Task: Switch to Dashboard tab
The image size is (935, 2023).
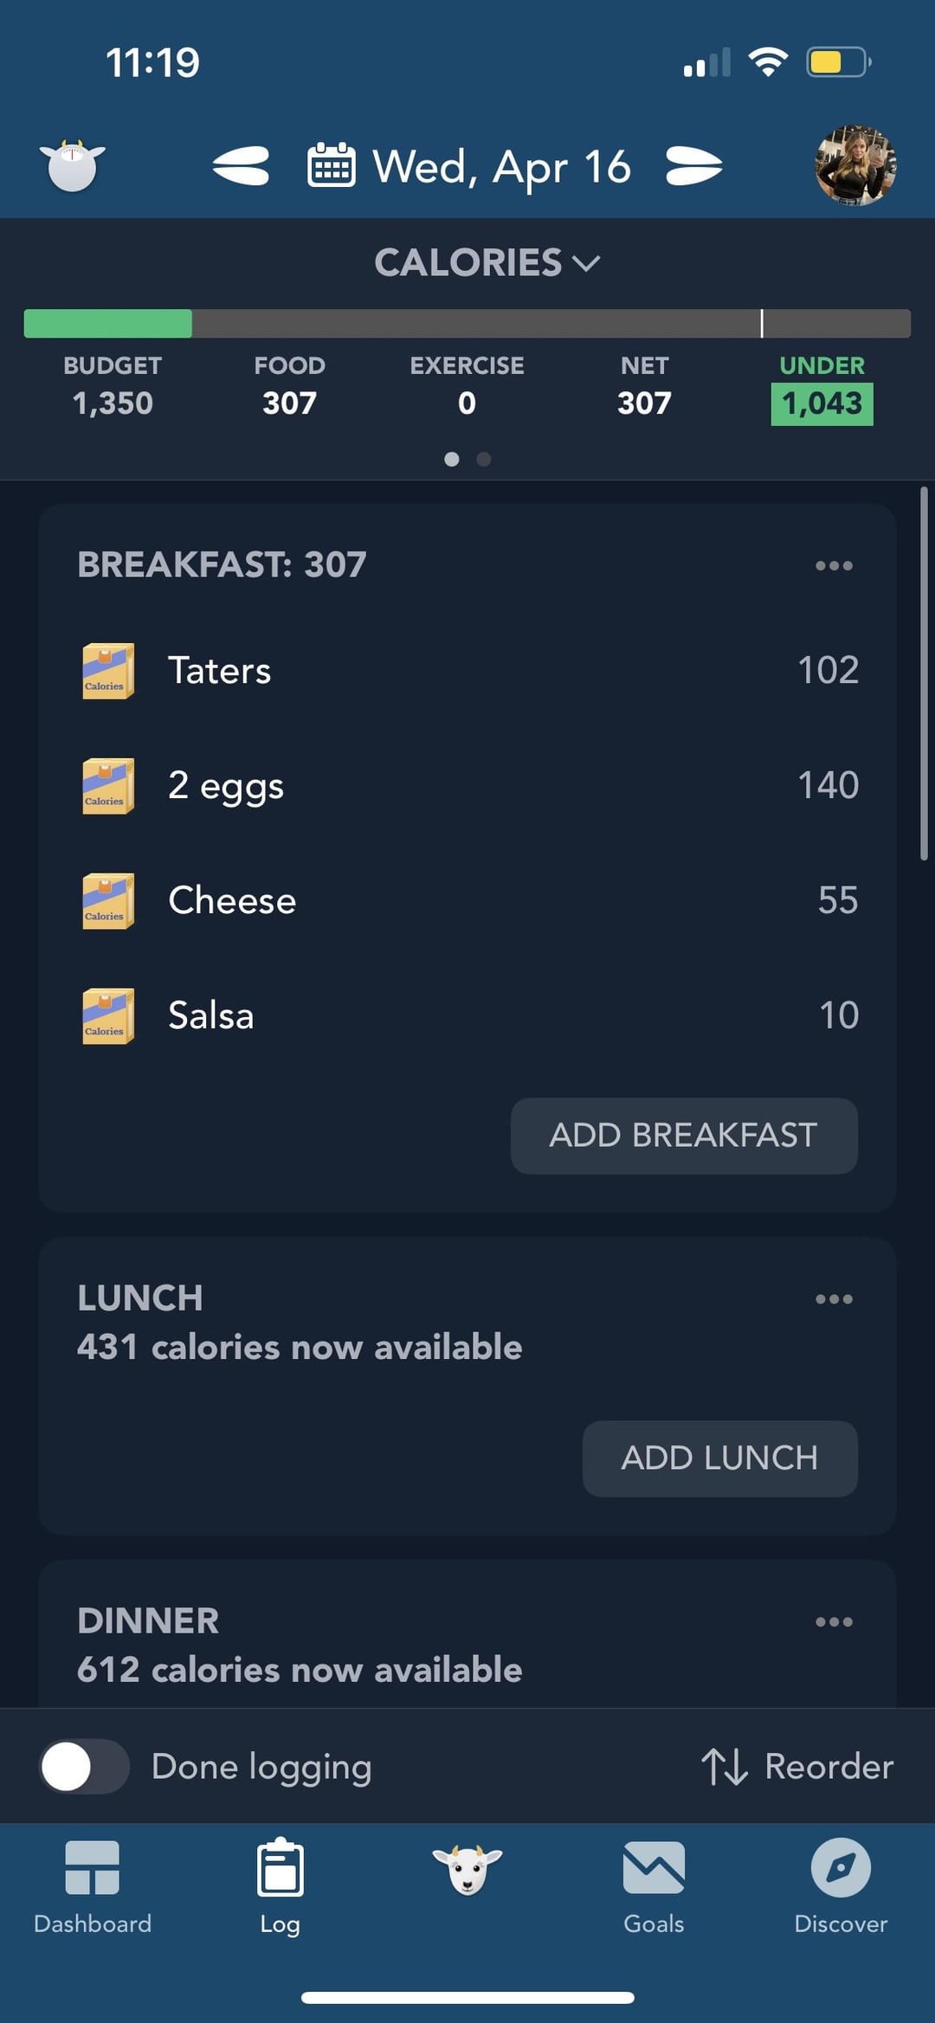Action: click(93, 1887)
